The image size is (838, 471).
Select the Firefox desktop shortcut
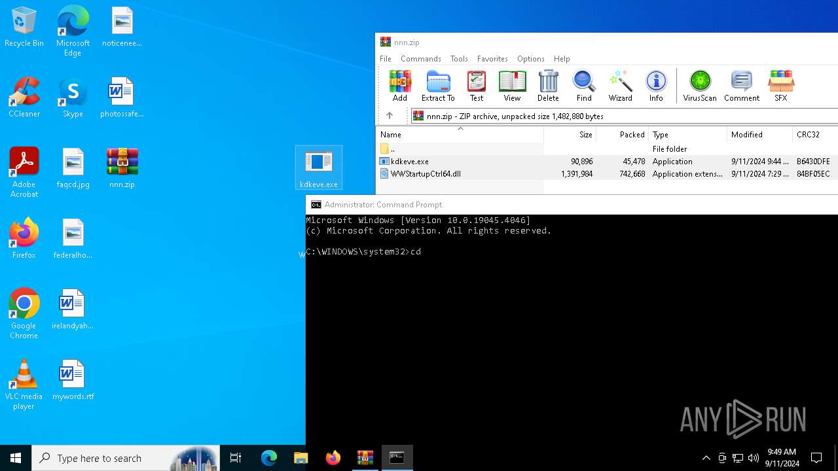[x=24, y=239]
